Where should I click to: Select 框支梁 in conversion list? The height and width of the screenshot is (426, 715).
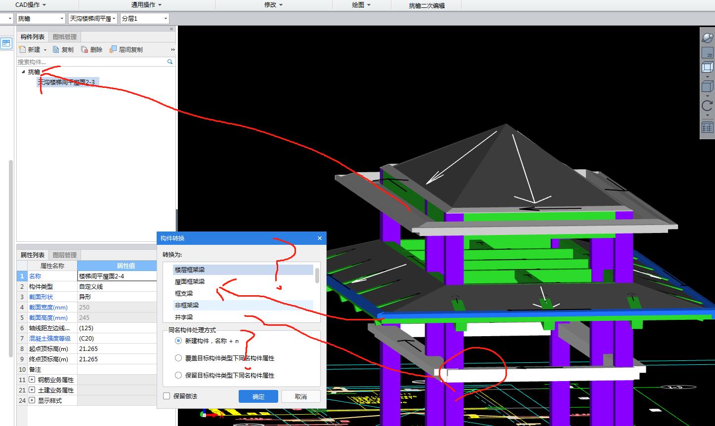pos(243,294)
